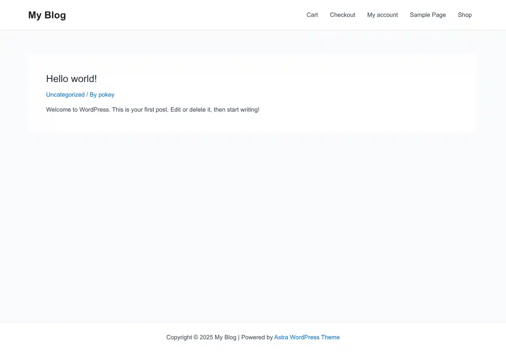The width and height of the screenshot is (506, 352).
Task: Click the slash separator after Uncategorized
Action: click(x=87, y=95)
